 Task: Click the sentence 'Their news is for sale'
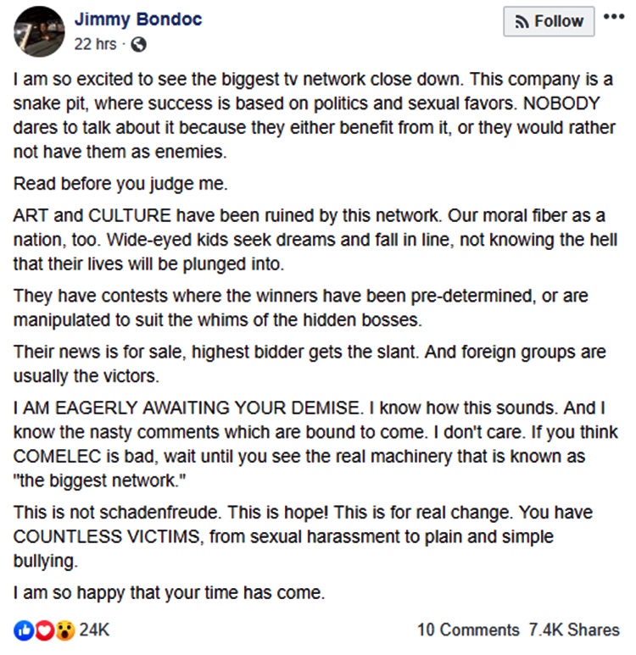98,352
